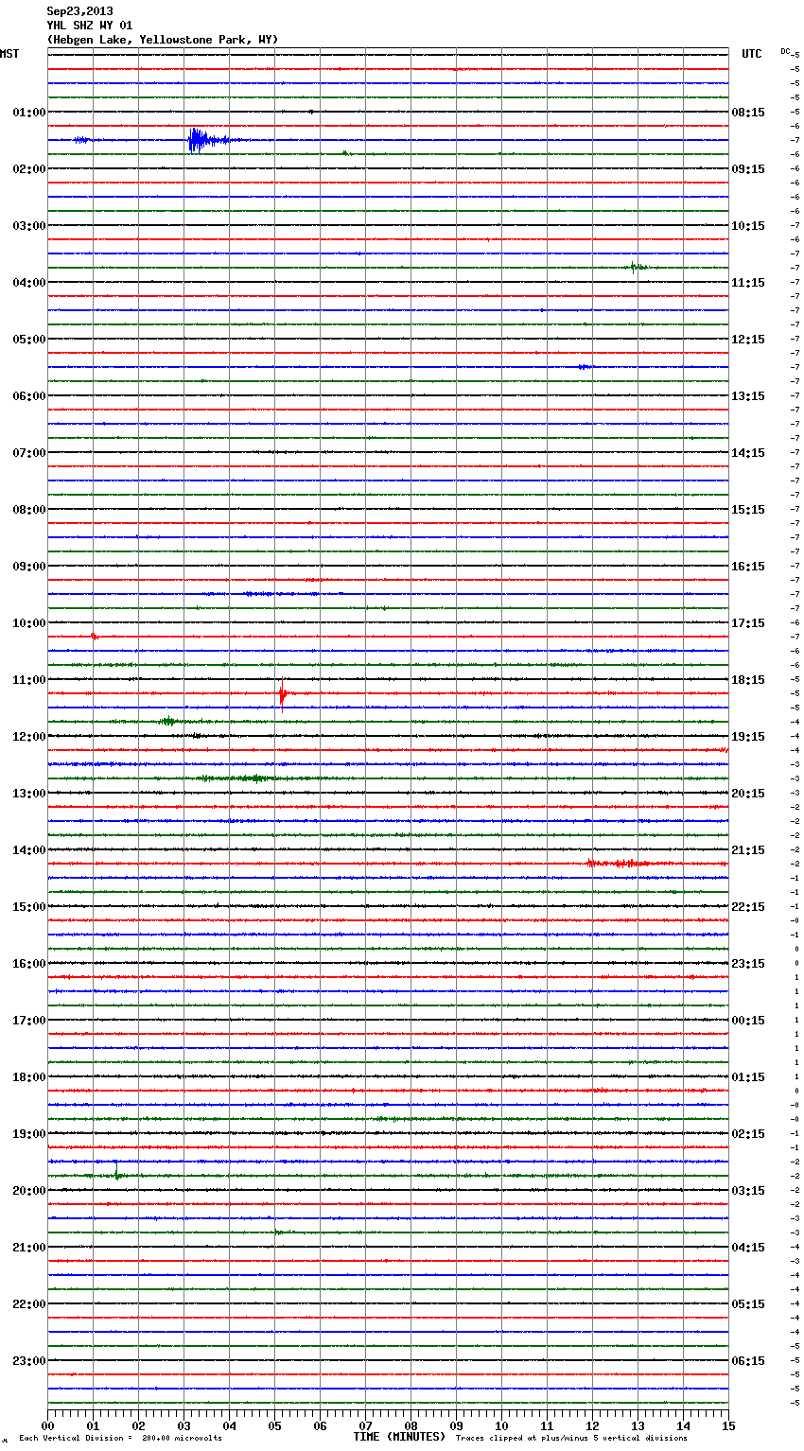
Task: Click the 02:15 UTC time label
Action: coord(748,1134)
